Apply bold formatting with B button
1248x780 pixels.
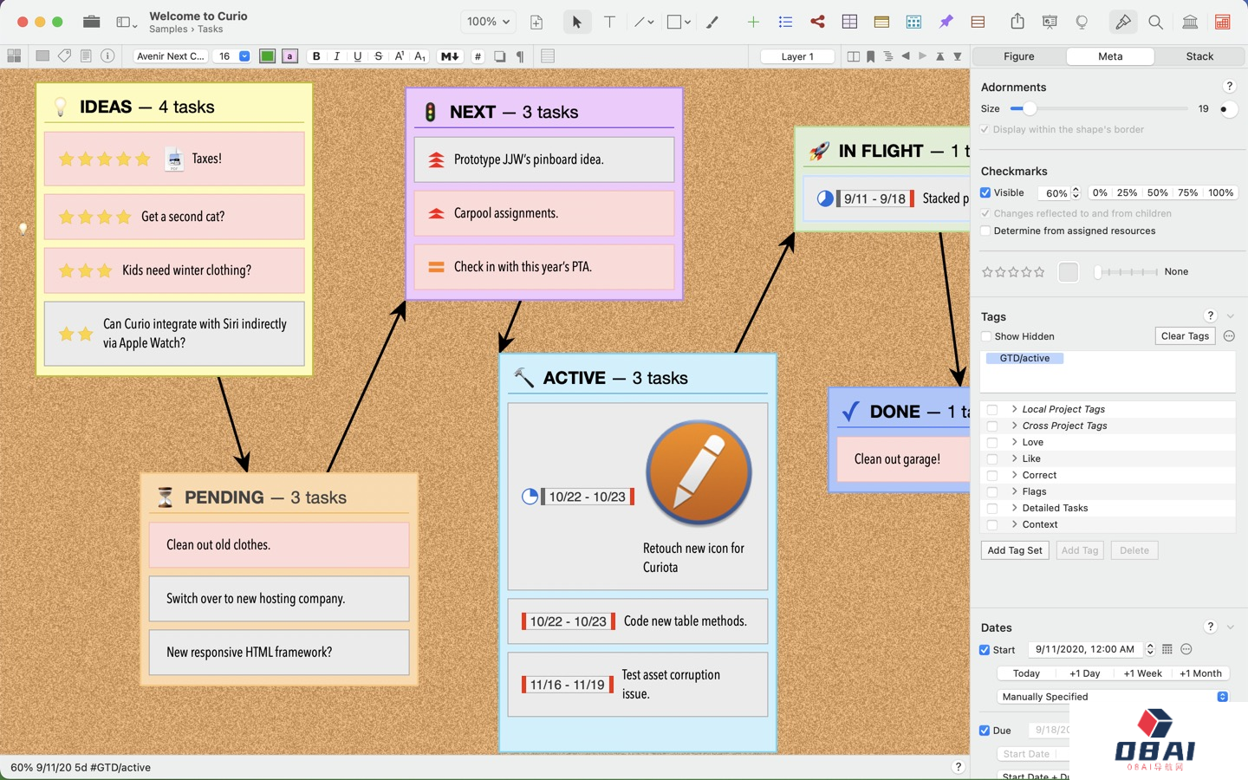(316, 56)
